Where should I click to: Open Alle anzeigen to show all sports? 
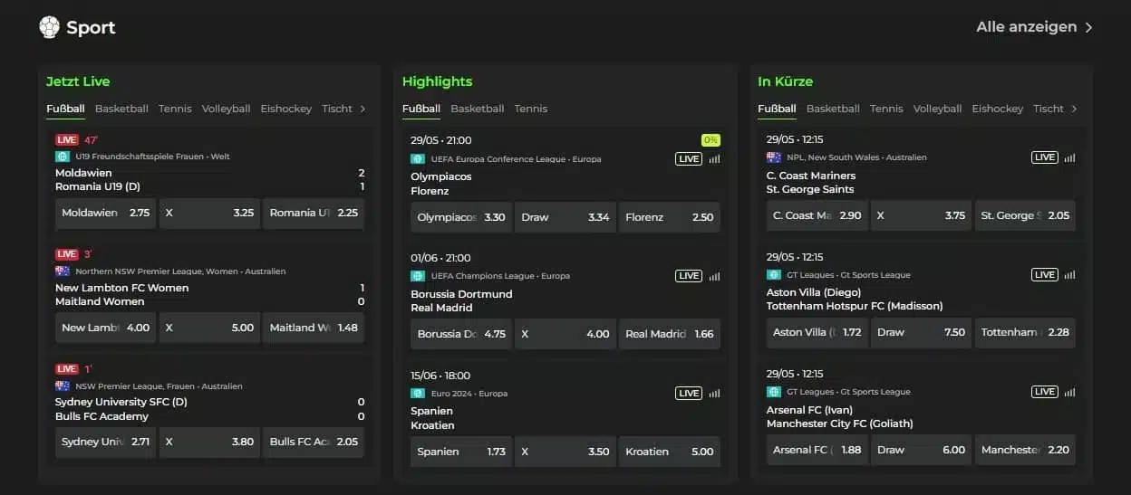point(1034,27)
